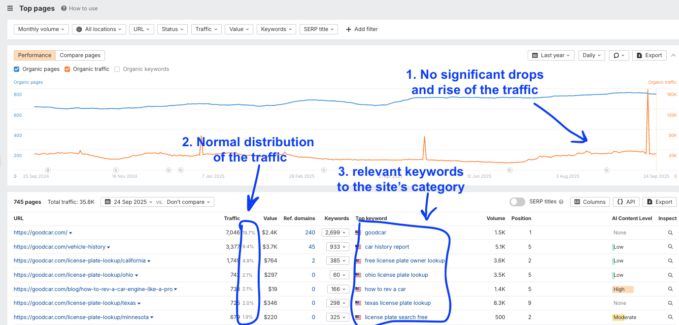Open the chart annotations comment dropdown
Image resolution: width=679 pixels, height=325 pixels.
click(618, 55)
